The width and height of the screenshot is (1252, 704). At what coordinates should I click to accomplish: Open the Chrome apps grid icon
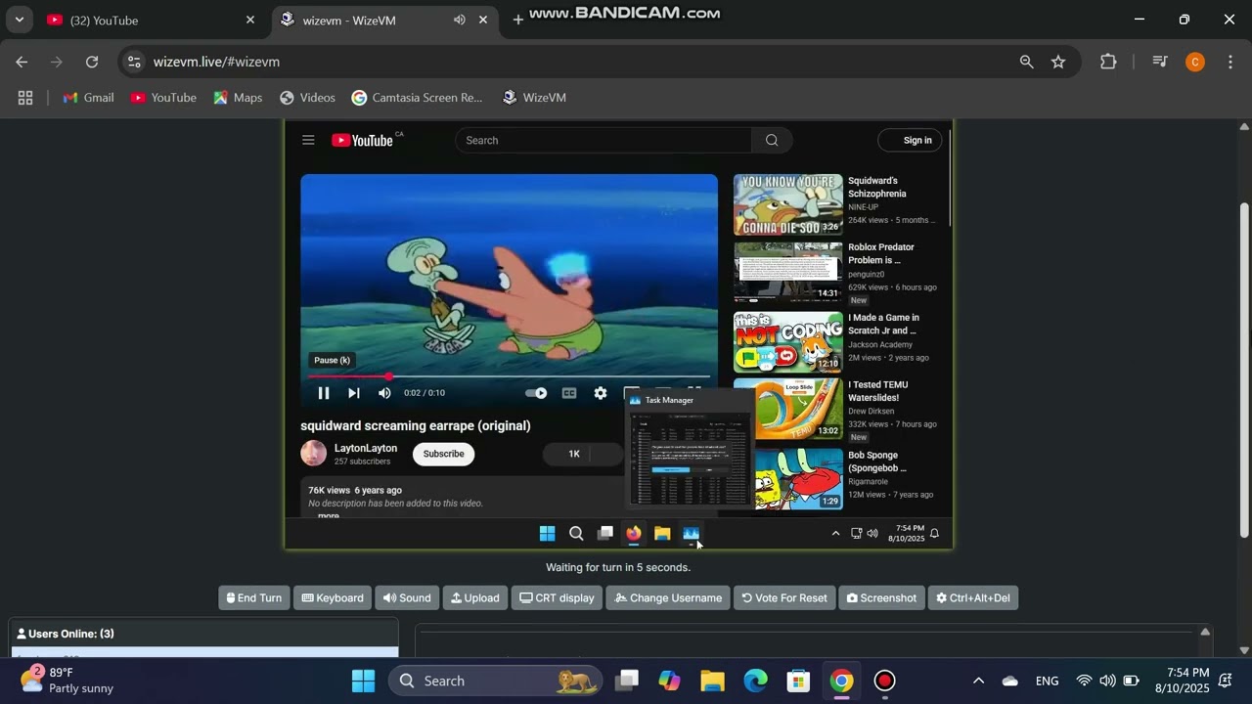point(25,98)
